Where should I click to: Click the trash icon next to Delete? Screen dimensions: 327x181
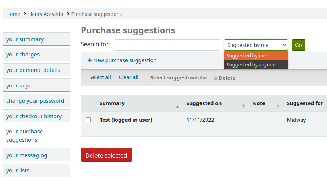coord(215,78)
